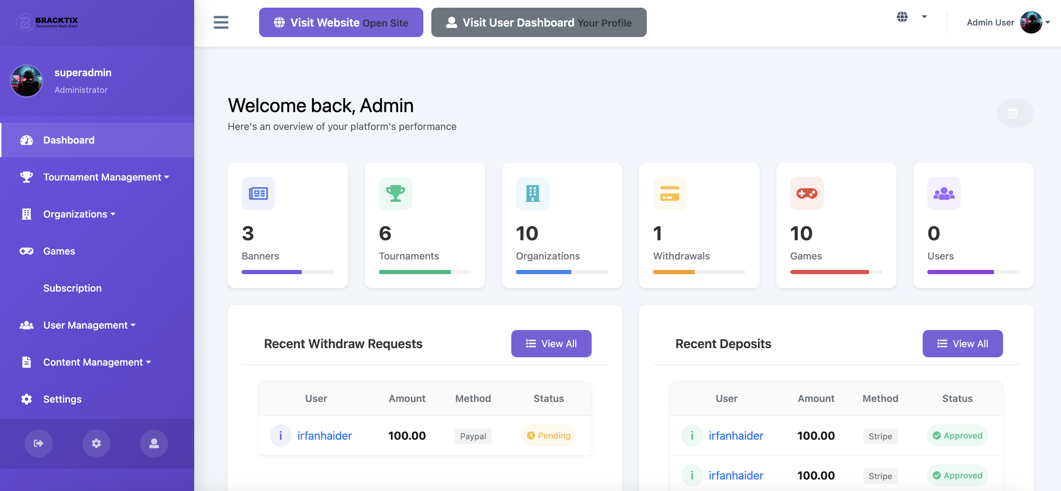This screenshot has height=491, width=1061.
Task: Click the Tournament Management trophy icon
Action: coord(26,177)
